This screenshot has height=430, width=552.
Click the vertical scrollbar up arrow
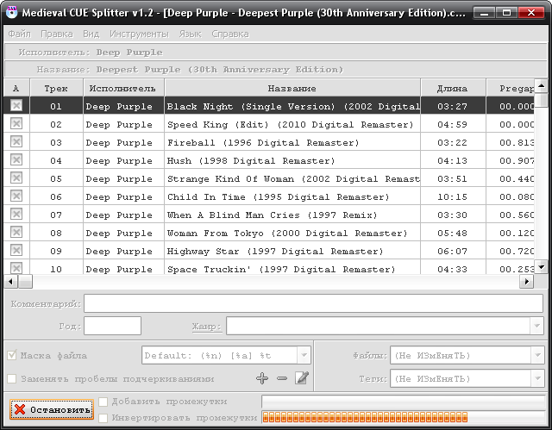click(x=541, y=85)
